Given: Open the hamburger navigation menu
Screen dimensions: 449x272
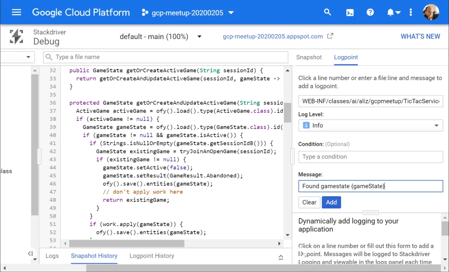Looking at the screenshot, I should click(16, 12).
